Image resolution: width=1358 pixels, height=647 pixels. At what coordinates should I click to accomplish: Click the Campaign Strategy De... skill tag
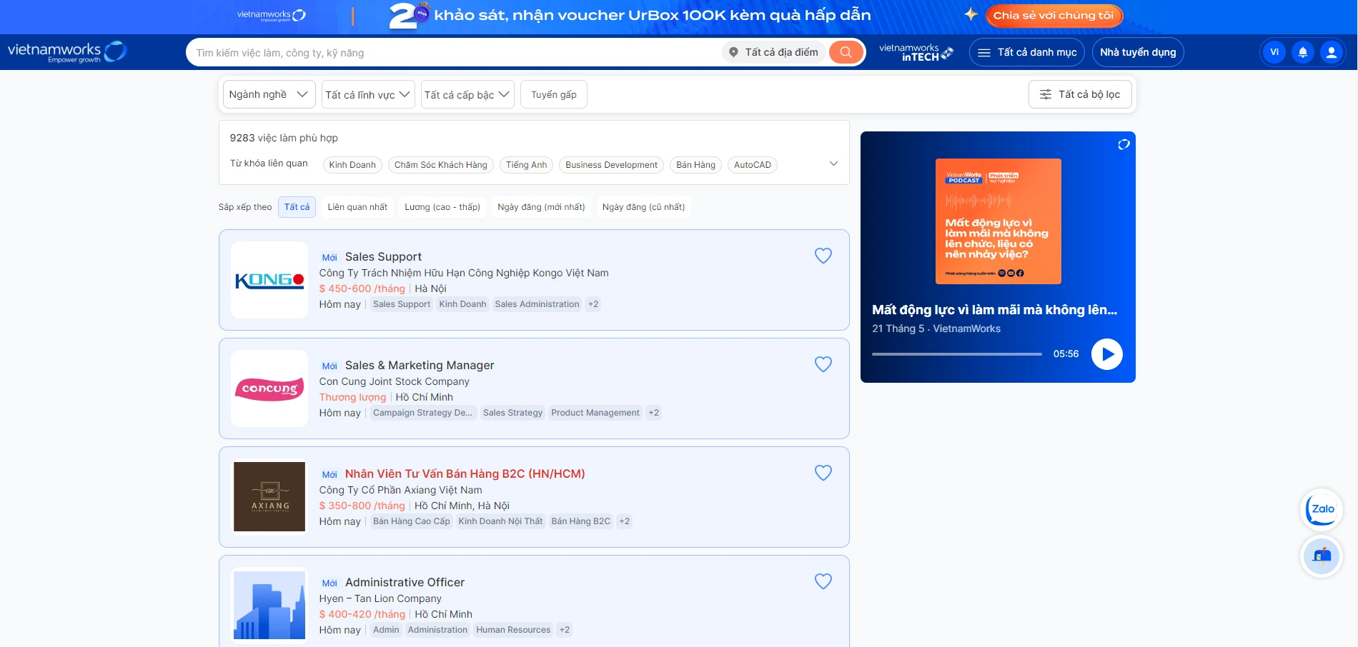coord(422,413)
